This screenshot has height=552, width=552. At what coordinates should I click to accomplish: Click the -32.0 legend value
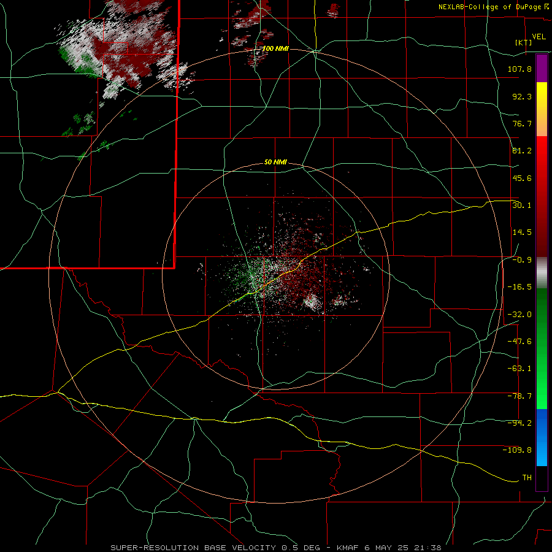519,315
